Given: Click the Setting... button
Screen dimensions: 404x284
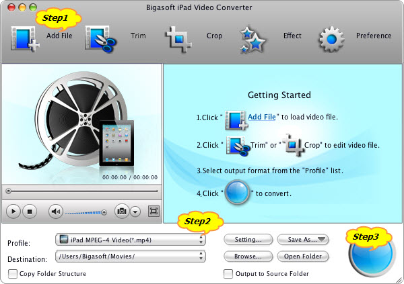Looking at the screenshot, I should click(248, 240).
